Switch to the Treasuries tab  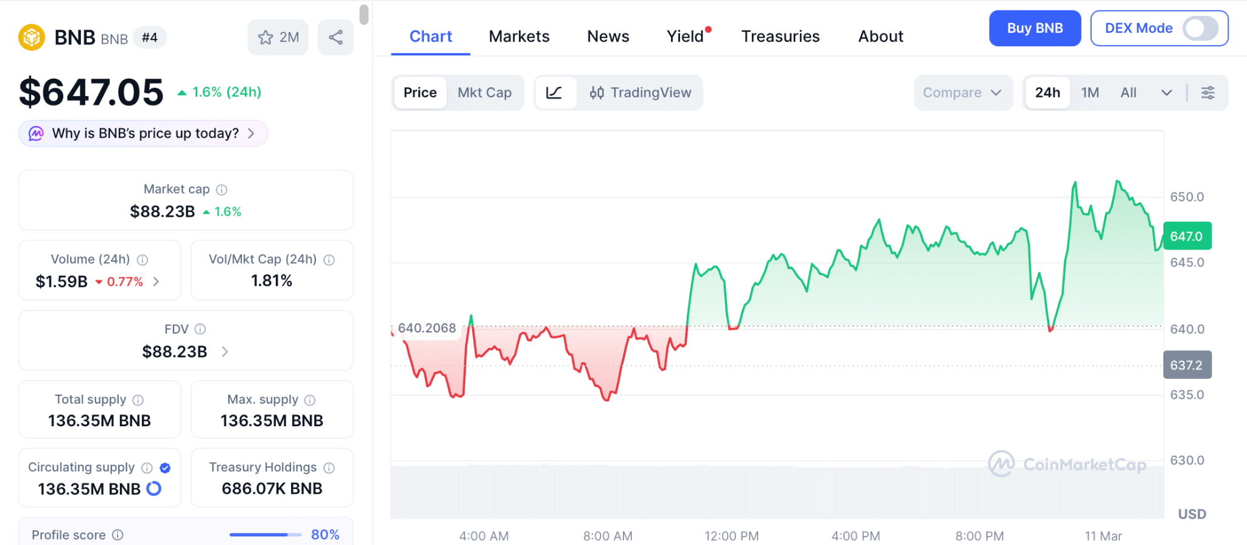[x=780, y=37]
